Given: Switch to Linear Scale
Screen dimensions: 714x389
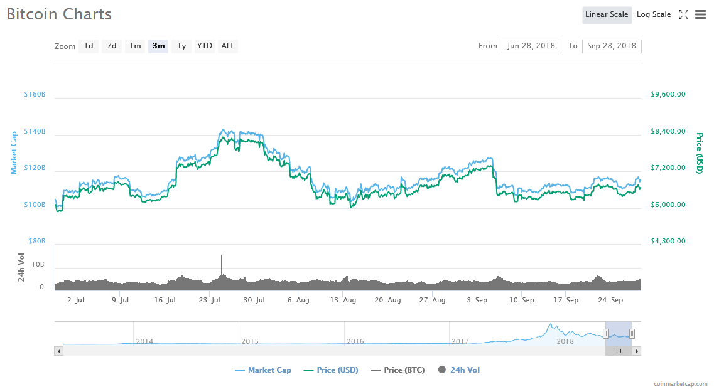Looking at the screenshot, I should click(x=607, y=14).
